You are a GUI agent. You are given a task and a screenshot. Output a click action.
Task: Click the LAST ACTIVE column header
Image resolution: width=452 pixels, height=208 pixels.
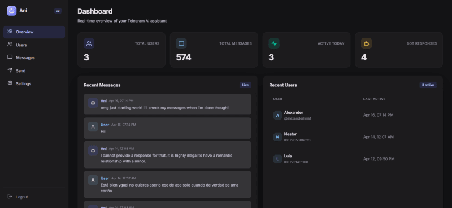(374, 99)
